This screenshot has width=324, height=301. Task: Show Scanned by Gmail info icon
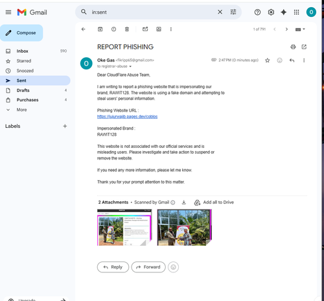tap(172, 202)
